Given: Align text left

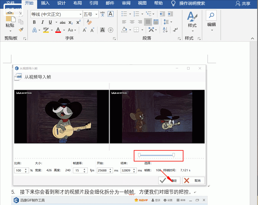Looking at the screenshot, I should coord(124,22).
